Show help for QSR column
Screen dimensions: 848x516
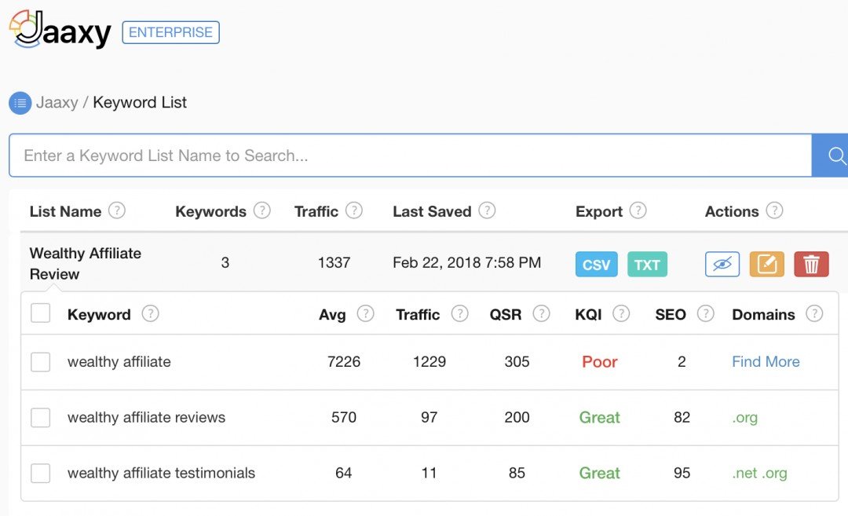point(541,313)
